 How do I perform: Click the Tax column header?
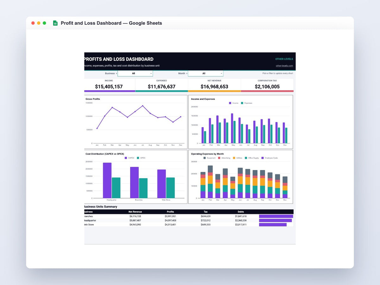click(206, 212)
